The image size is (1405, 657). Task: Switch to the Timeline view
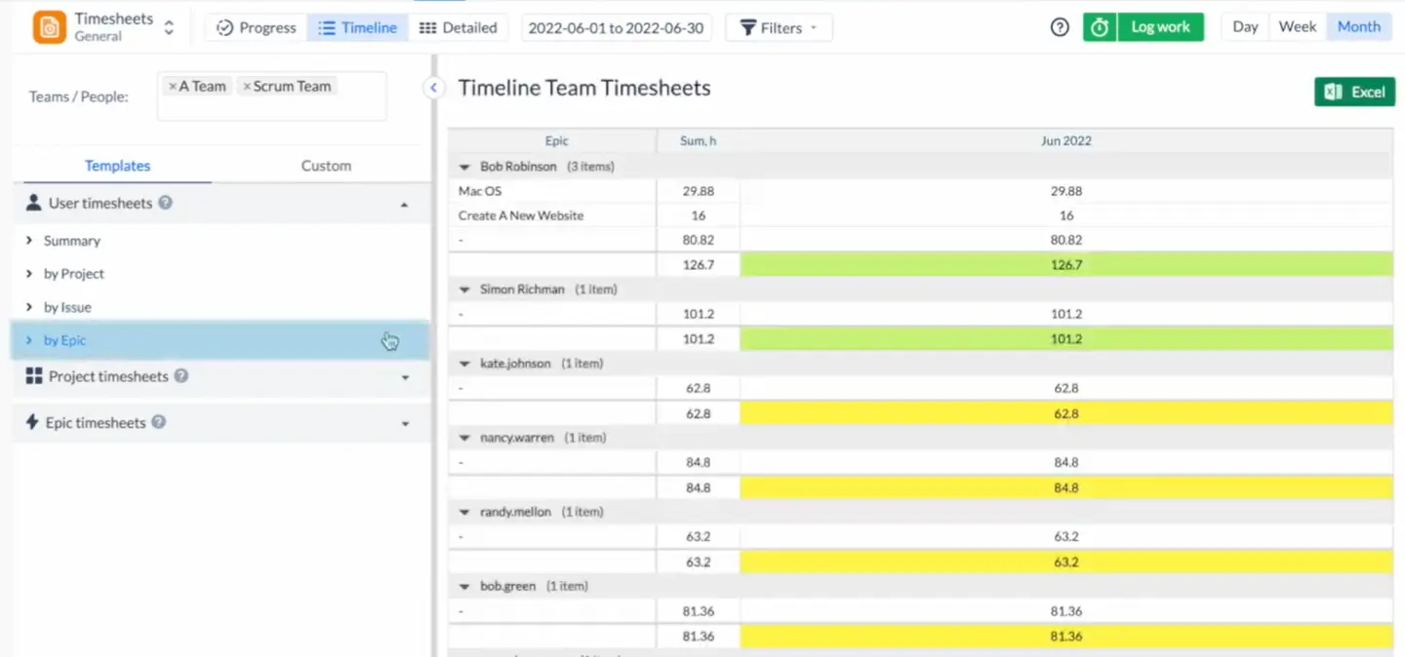357,27
